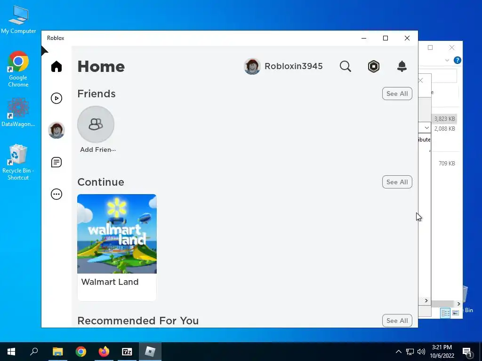
Task: Open the More three-dots icon in sidebar
Action: tap(56, 194)
